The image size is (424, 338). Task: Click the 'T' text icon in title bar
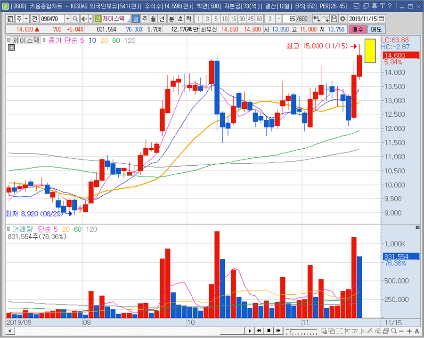coord(382,6)
